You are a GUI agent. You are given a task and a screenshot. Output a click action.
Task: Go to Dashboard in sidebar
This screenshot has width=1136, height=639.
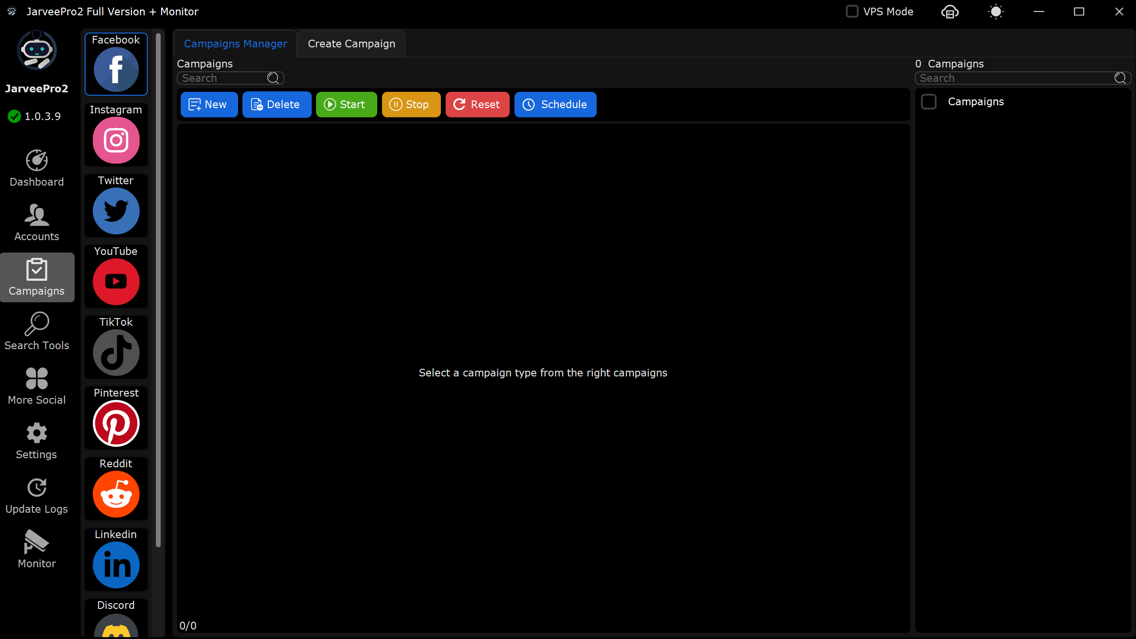tap(37, 168)
